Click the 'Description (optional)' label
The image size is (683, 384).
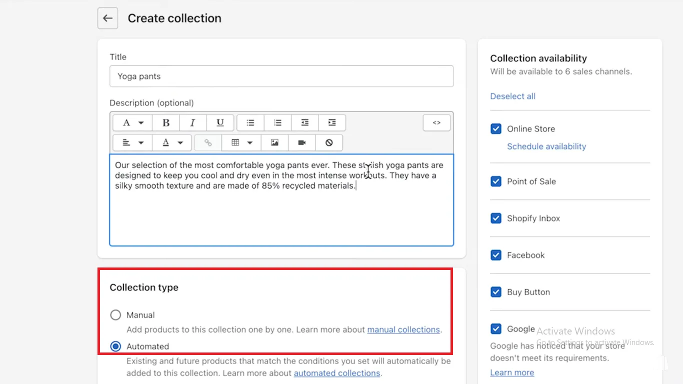(x=151, y=103)
